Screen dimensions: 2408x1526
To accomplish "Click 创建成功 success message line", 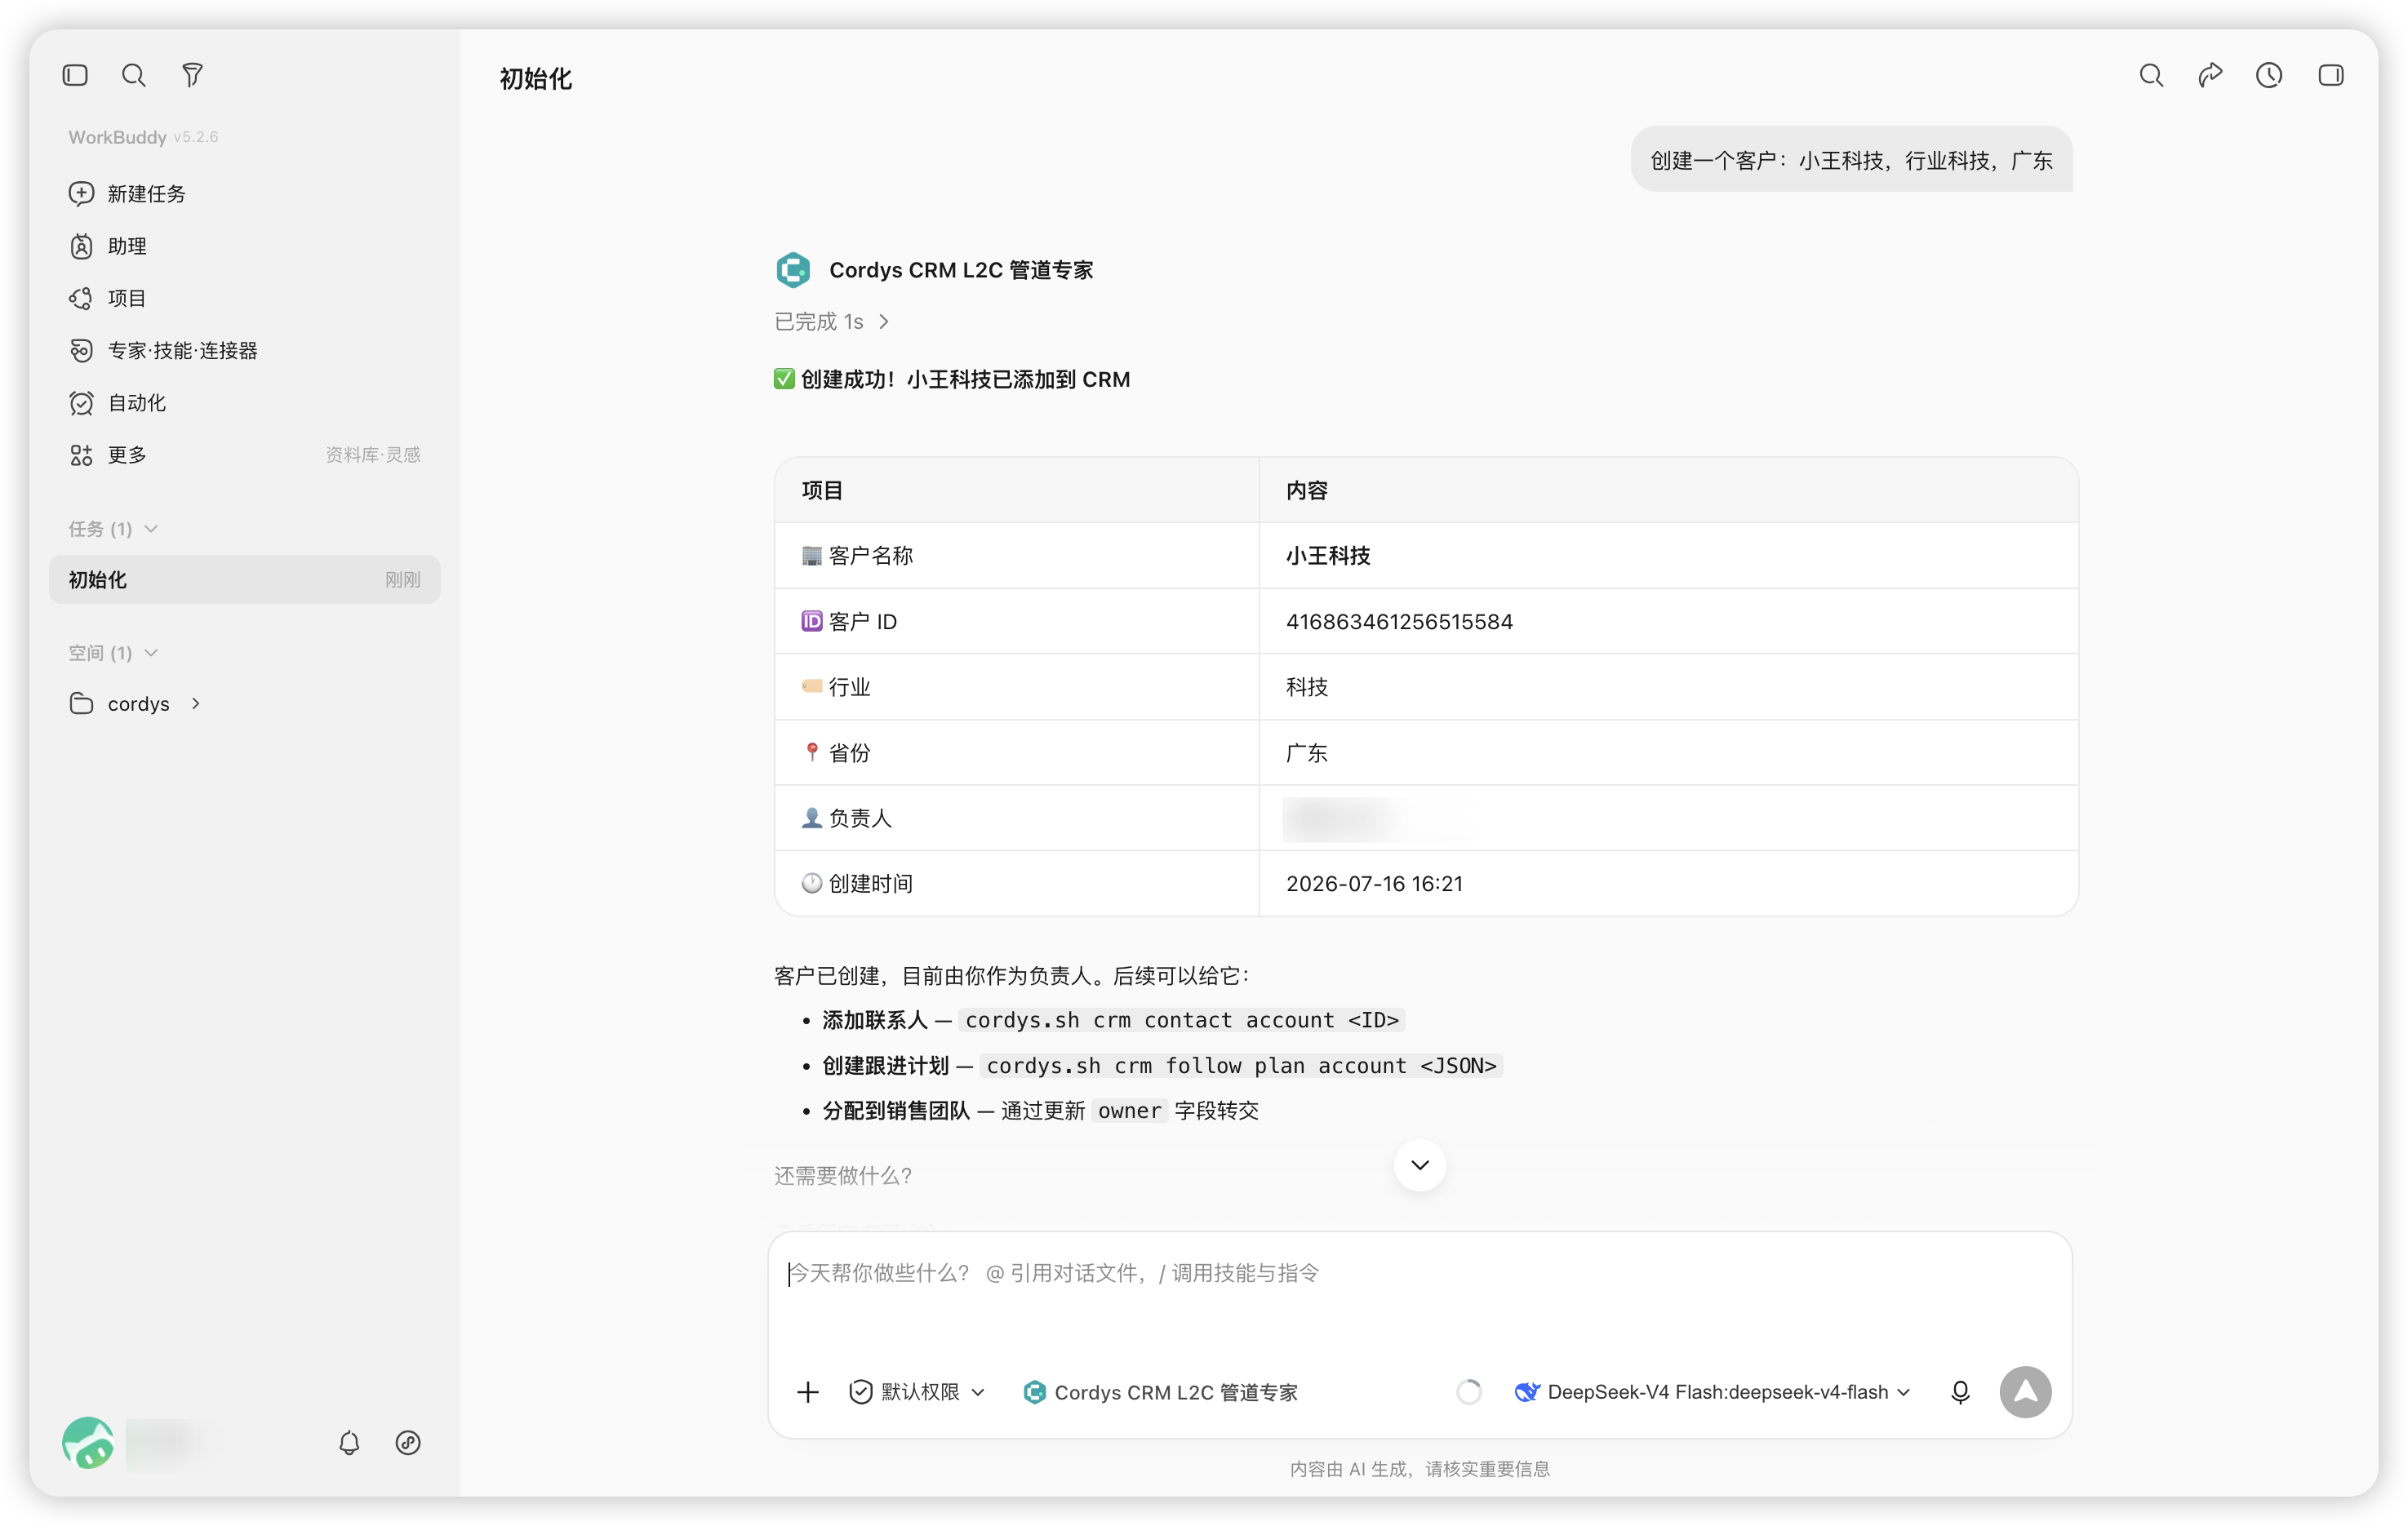I will point(952,380).
